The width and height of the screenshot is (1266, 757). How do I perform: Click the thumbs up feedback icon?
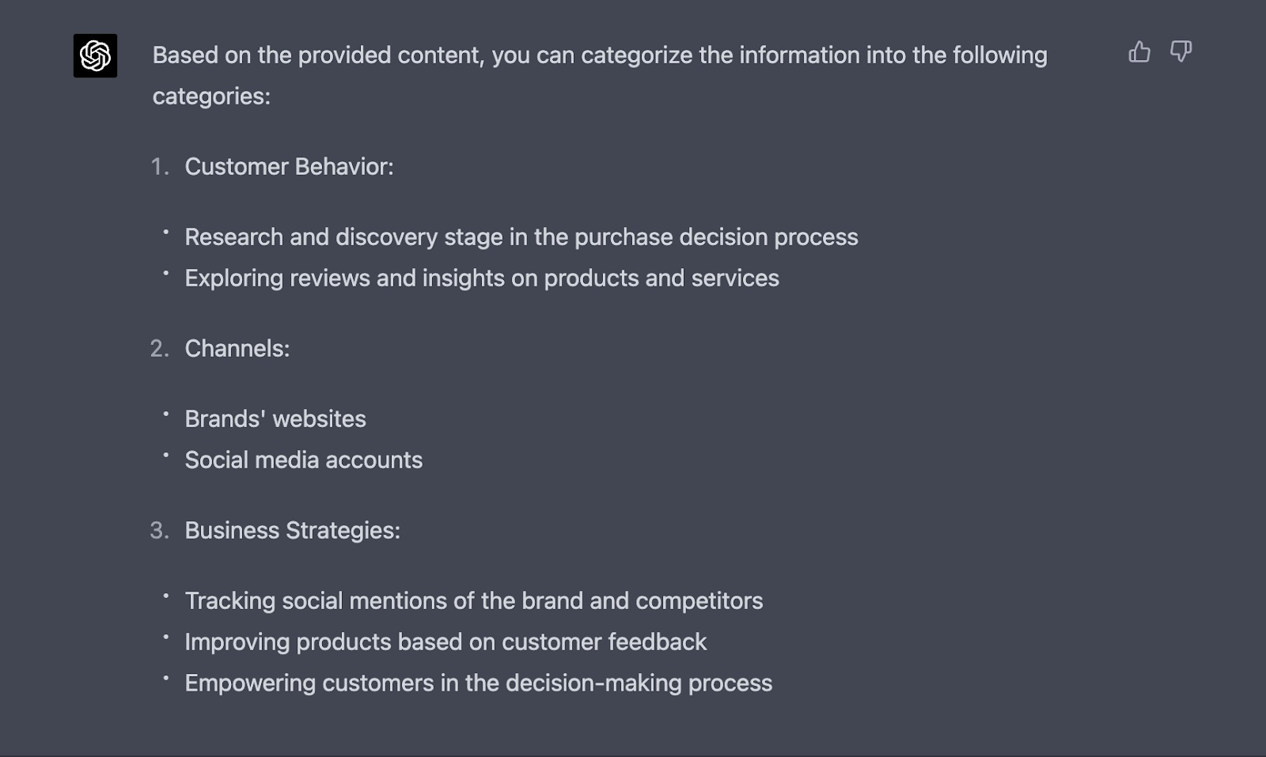click(1139, 52)
